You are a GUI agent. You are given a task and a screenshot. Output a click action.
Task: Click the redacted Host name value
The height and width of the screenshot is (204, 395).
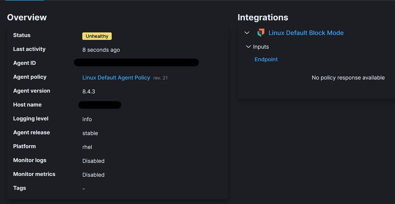(100, 105)
